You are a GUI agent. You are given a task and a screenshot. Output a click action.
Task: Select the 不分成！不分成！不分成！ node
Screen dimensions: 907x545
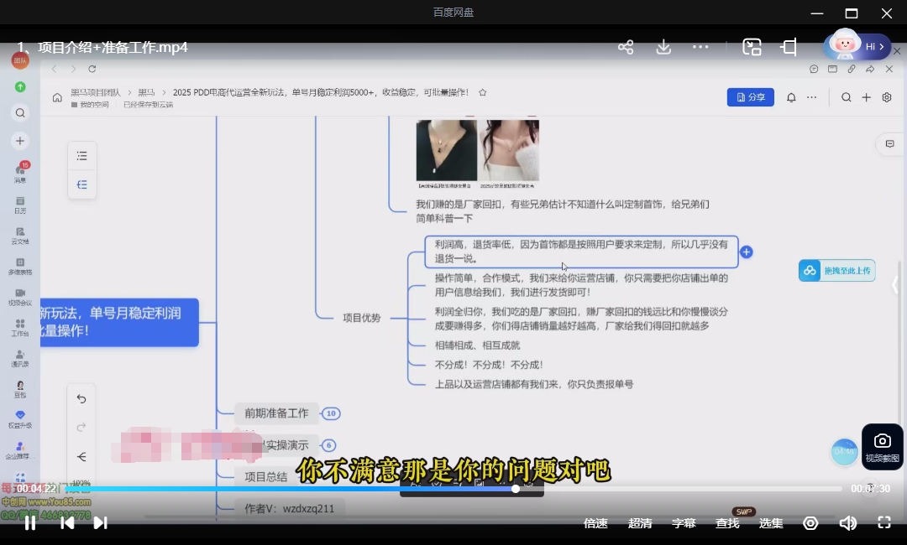489,365
